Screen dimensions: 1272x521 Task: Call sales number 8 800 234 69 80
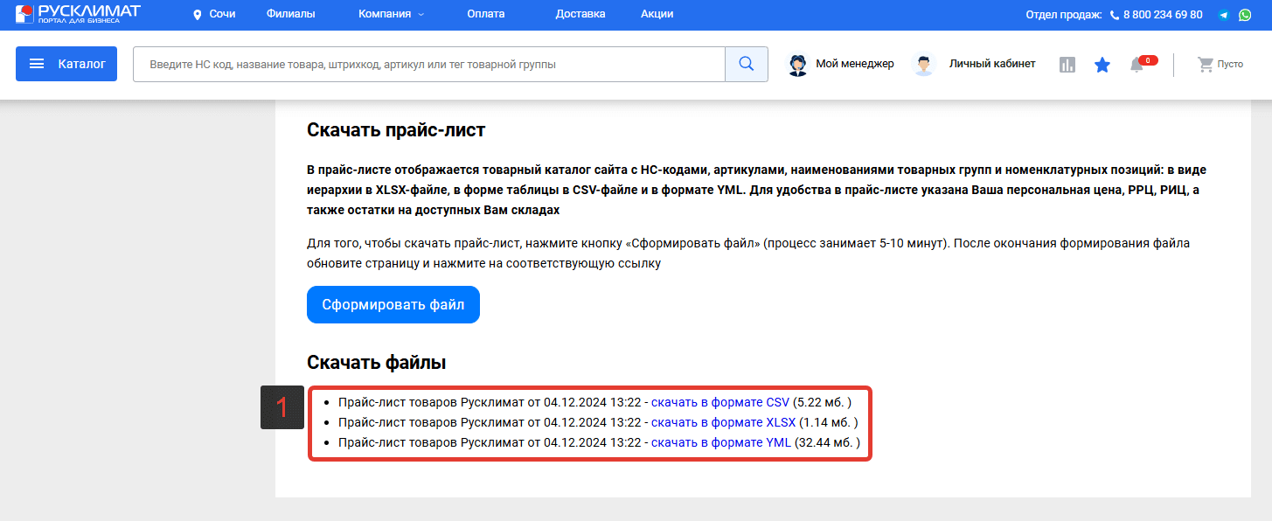(x=1163, y=15)
